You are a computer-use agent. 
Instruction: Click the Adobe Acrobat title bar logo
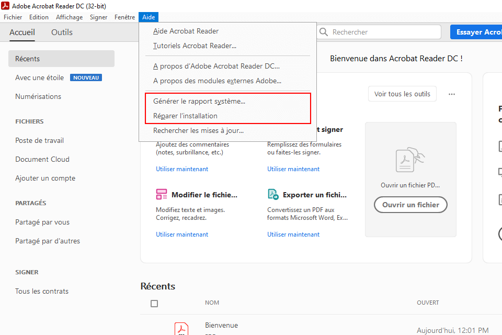pos(5,6)
